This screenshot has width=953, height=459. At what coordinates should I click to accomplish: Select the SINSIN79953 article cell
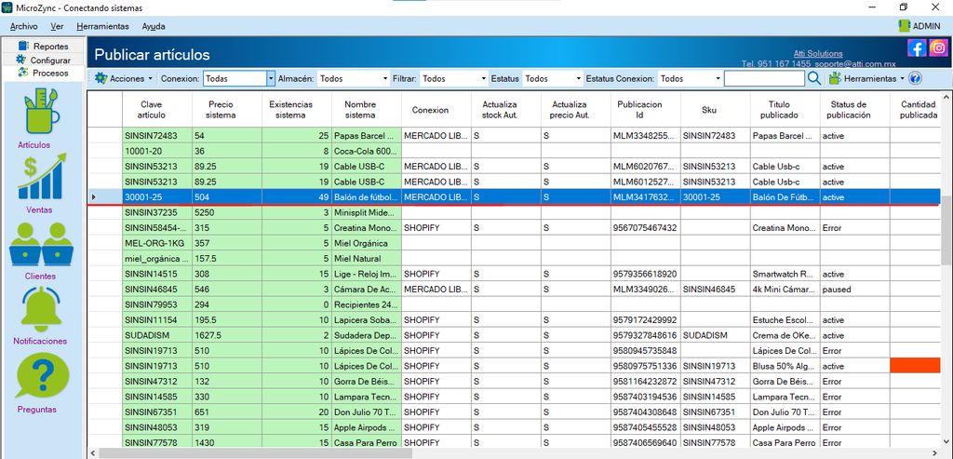[x=157, y=304]
